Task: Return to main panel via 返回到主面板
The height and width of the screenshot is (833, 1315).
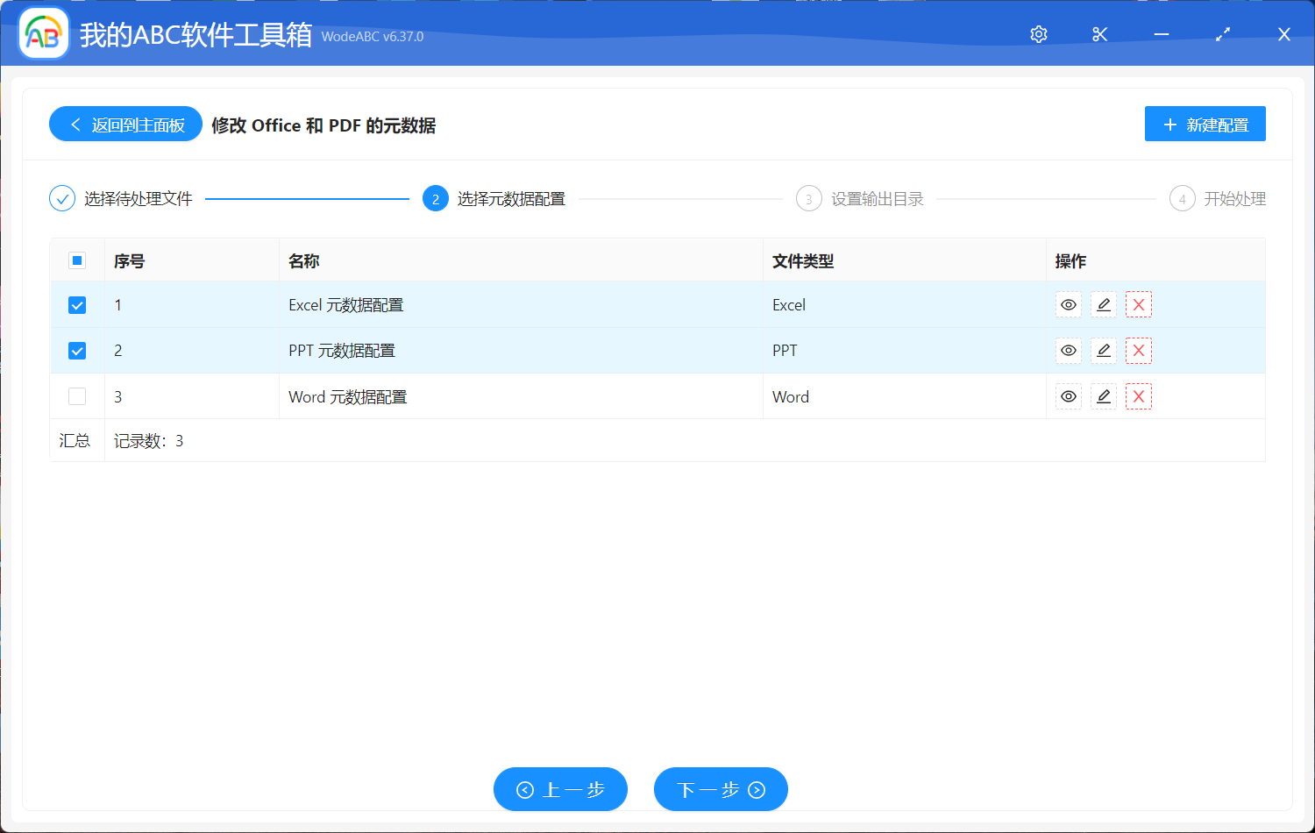Action: (x=126, y=125)
